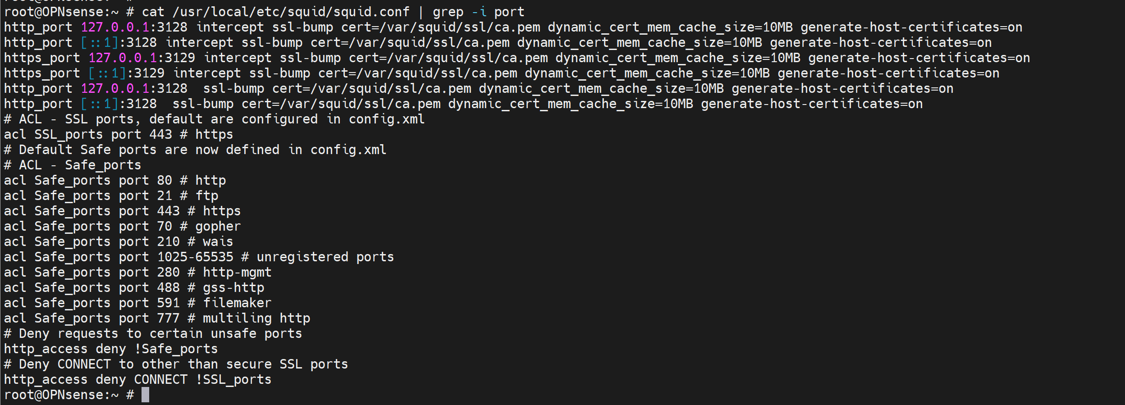Click 127.0.0.1:3129 on the https_port line
The image size is (1125, 405).
[x=142, y=58]
